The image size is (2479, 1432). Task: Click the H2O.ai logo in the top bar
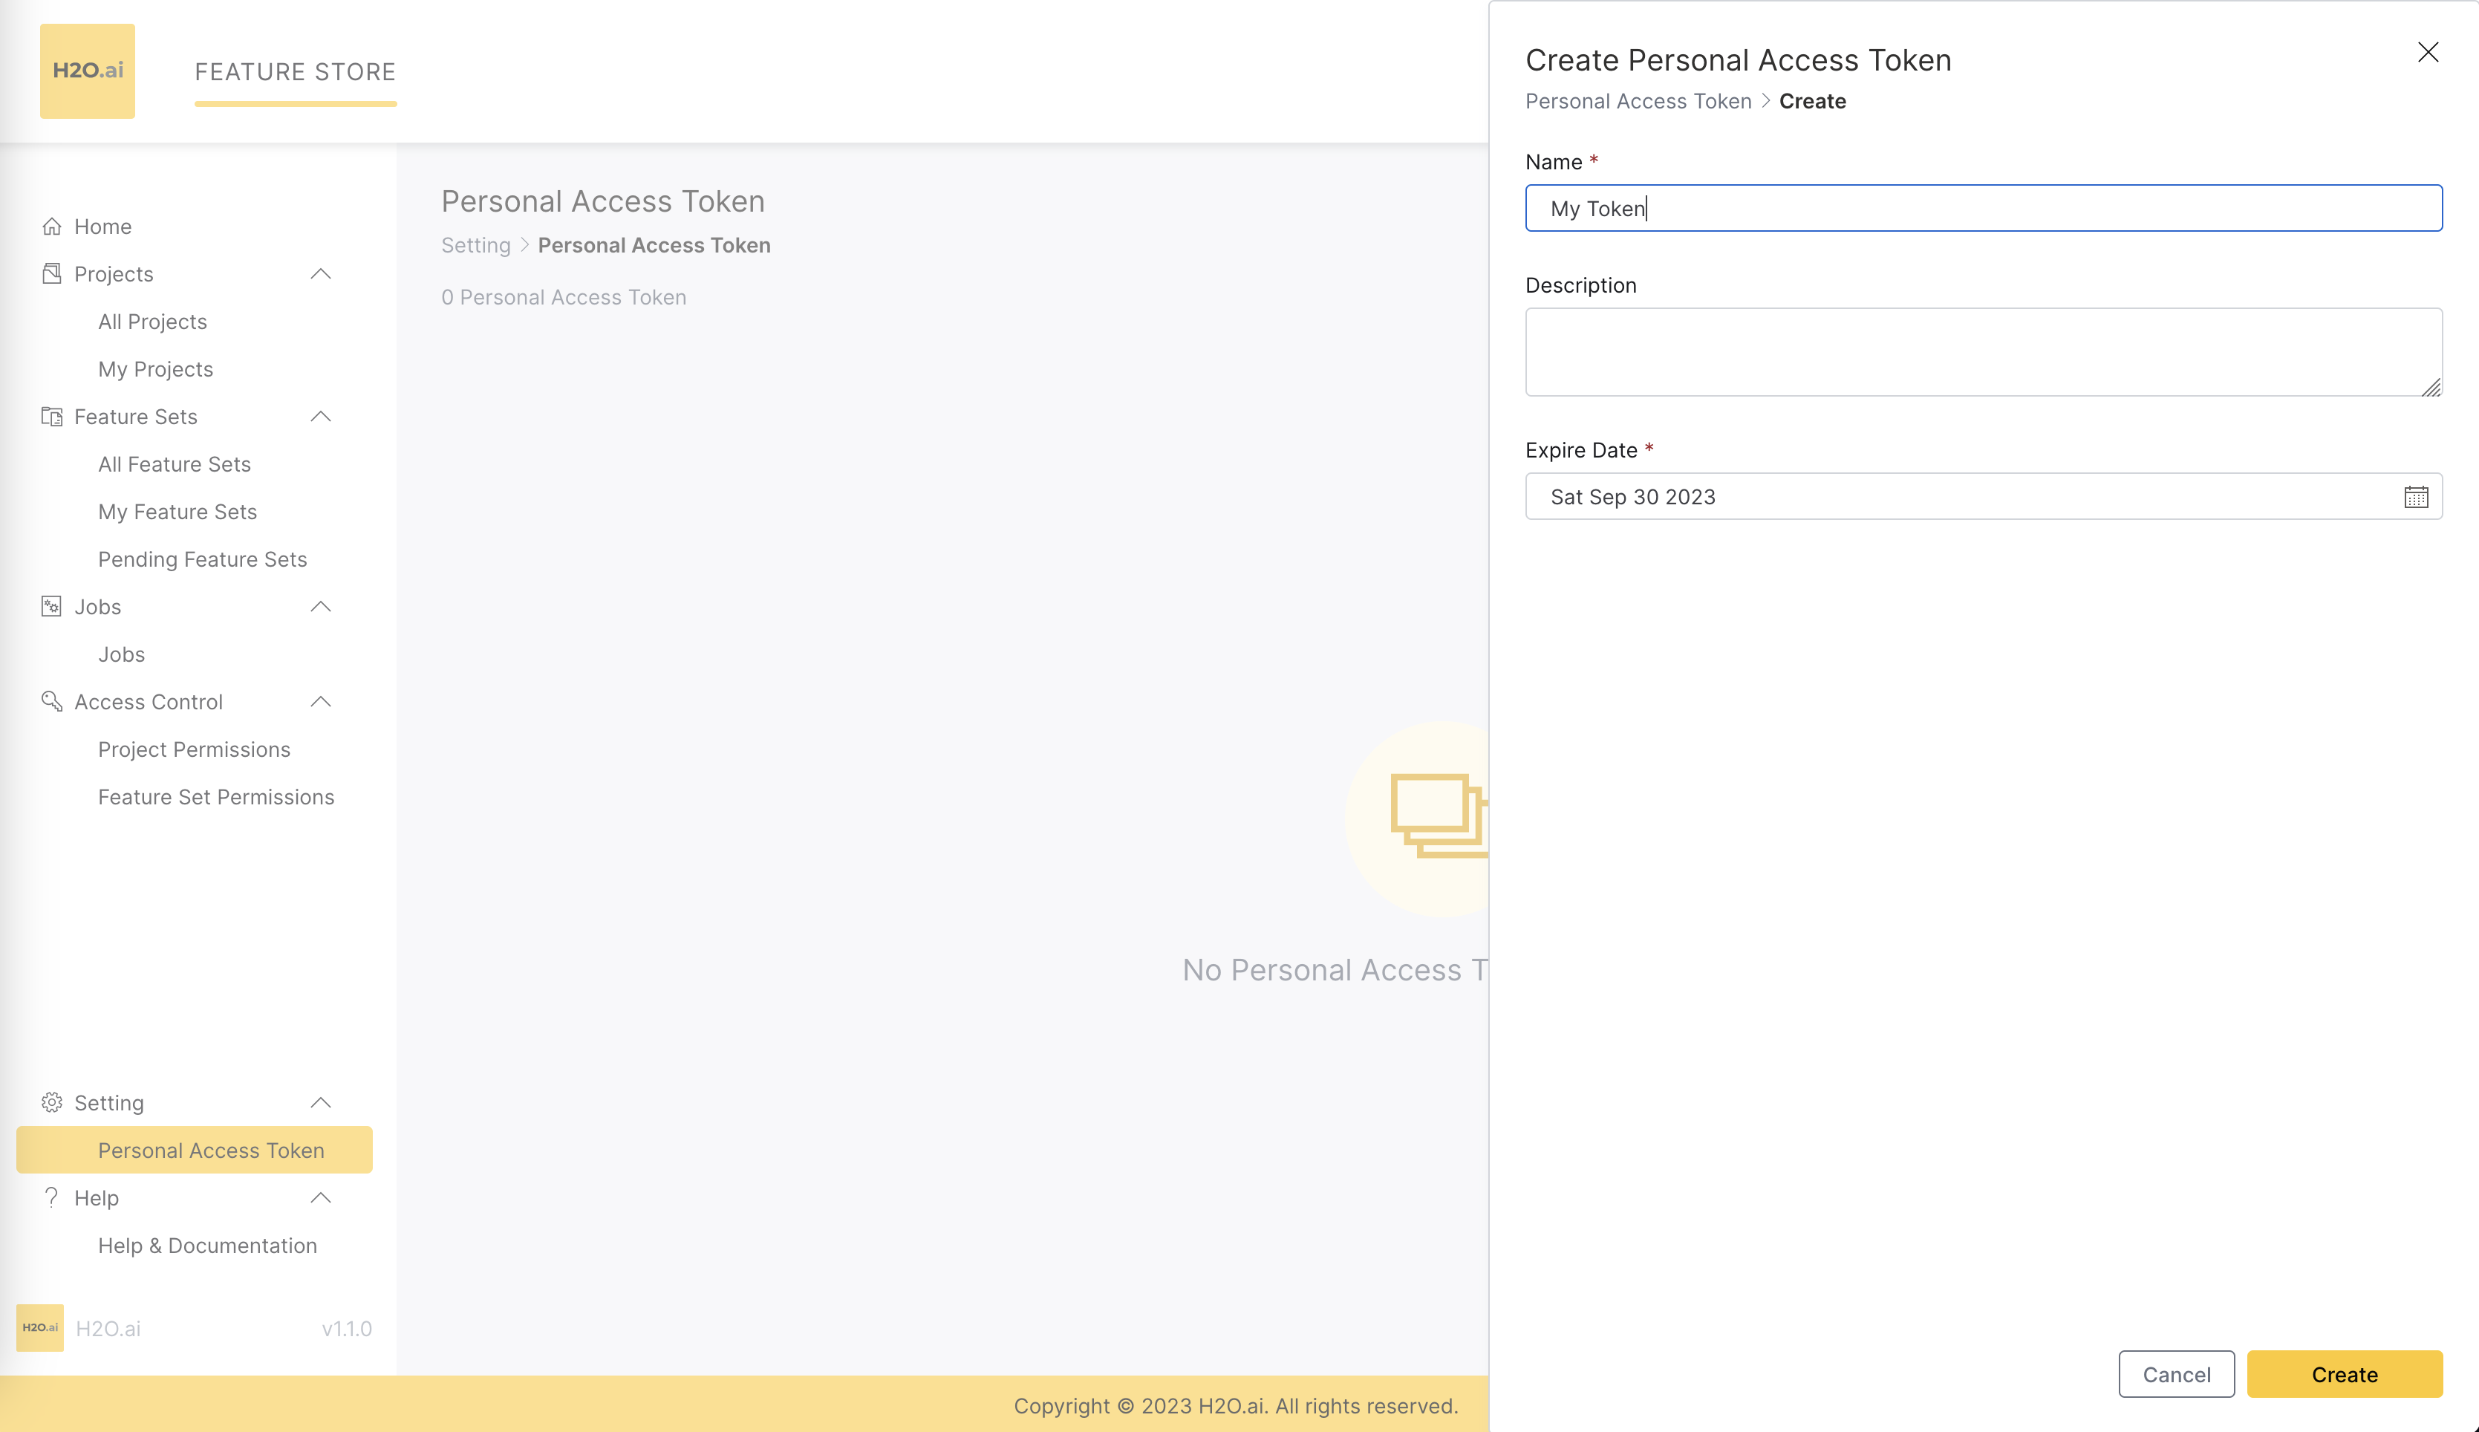coord(87,70)
